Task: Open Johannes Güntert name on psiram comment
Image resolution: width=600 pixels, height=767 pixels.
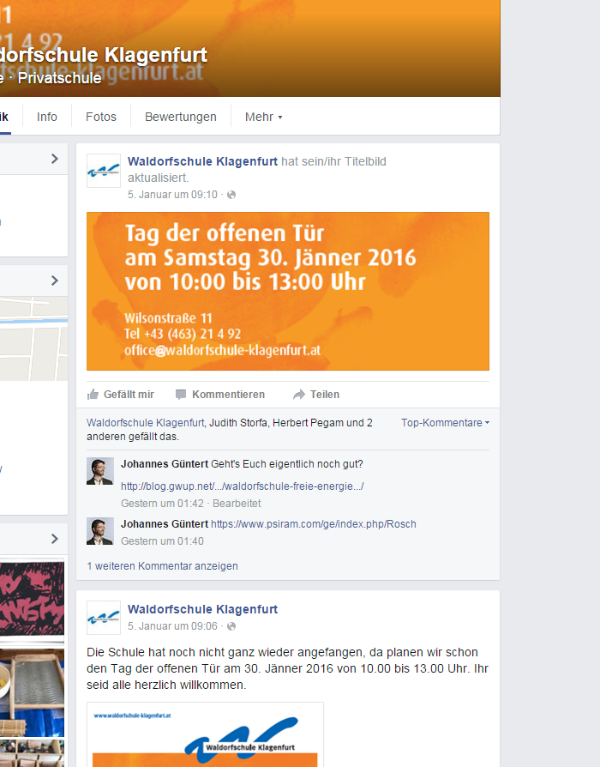Action: (165, 524)
